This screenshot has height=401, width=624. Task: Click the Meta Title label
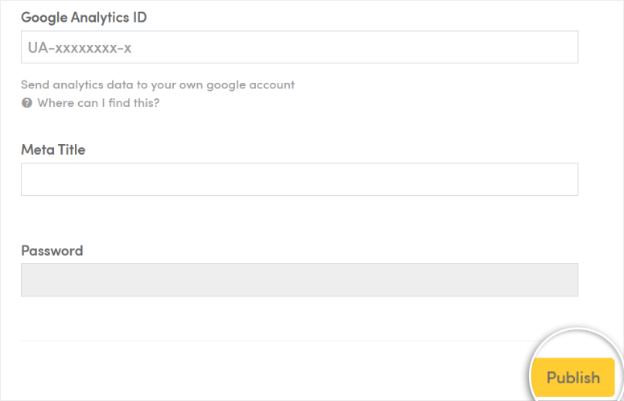tap(53, 150)
